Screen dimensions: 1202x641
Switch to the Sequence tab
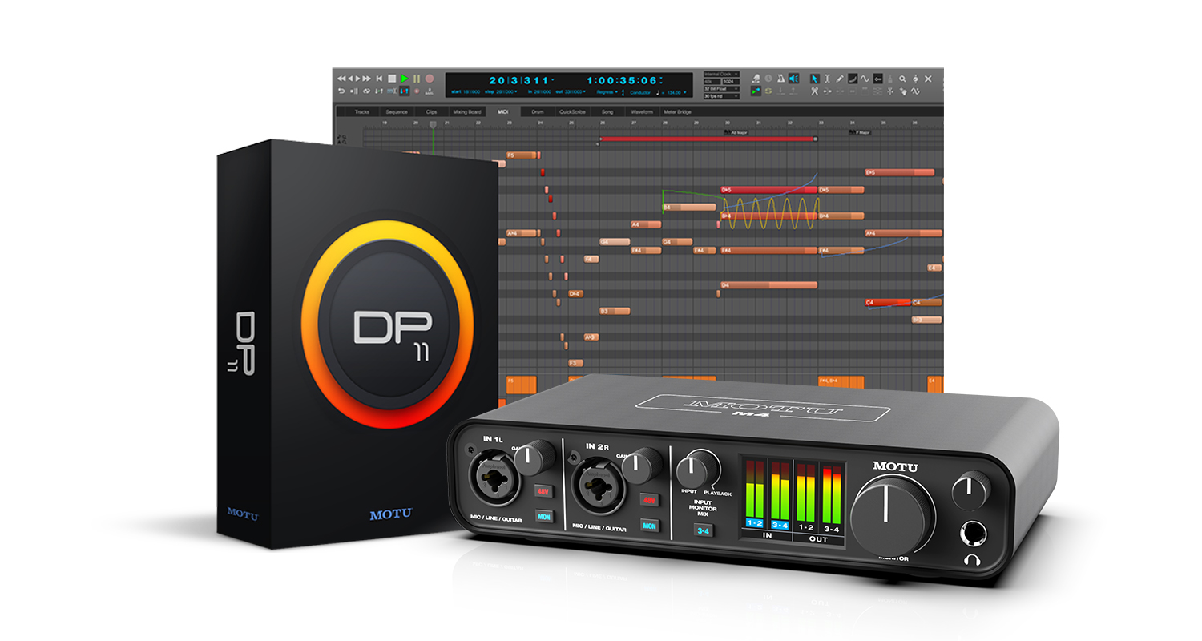(x=397, y=112)
